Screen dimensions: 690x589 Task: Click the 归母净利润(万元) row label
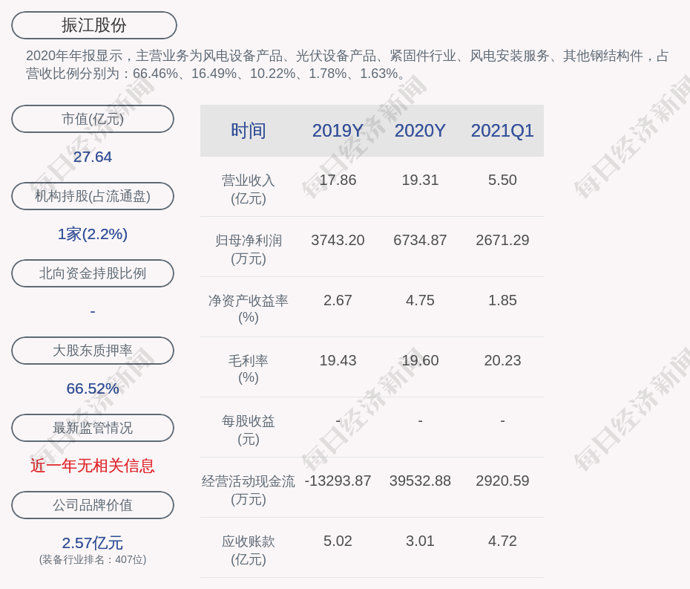point(249,250)
